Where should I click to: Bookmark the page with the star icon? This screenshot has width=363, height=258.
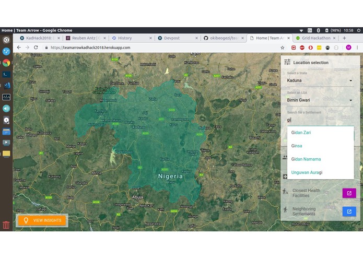point(282,48)
